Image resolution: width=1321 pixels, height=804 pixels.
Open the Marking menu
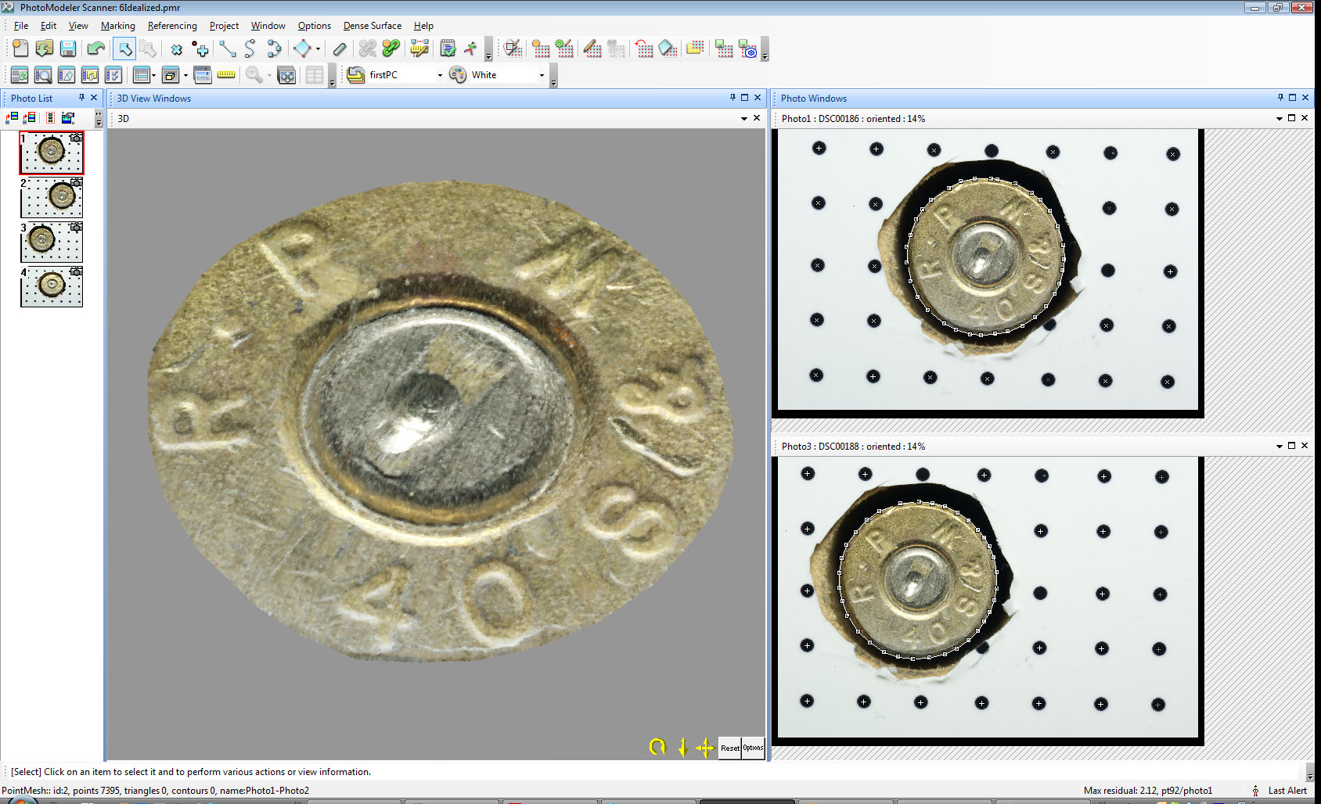[118, 26]
